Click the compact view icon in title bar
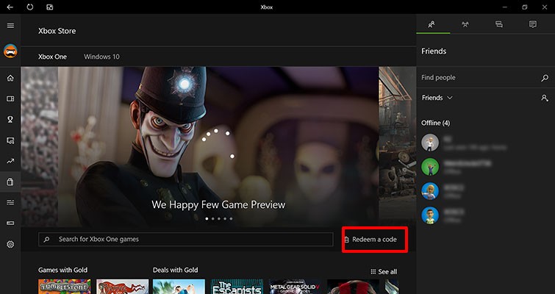The height and width of the screenshot is (294, 555). click(x=50, y=7)
